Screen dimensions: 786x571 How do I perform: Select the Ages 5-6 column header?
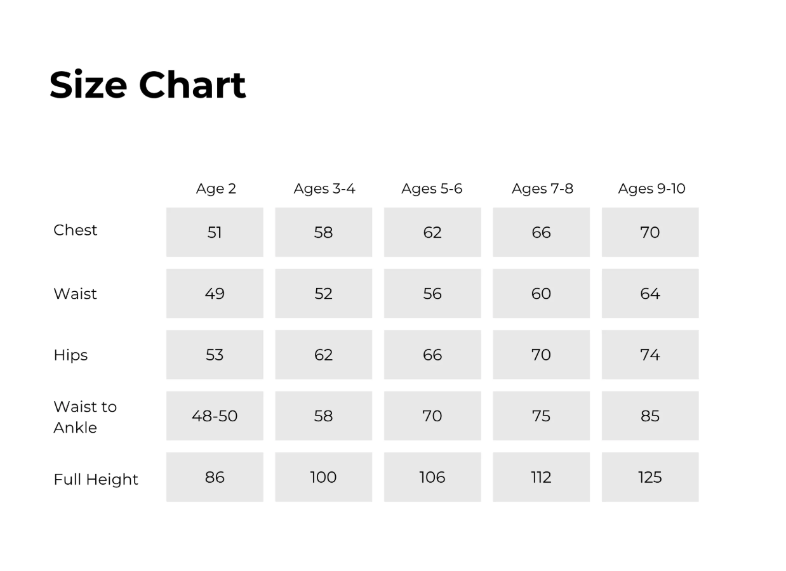click(432, 189)
